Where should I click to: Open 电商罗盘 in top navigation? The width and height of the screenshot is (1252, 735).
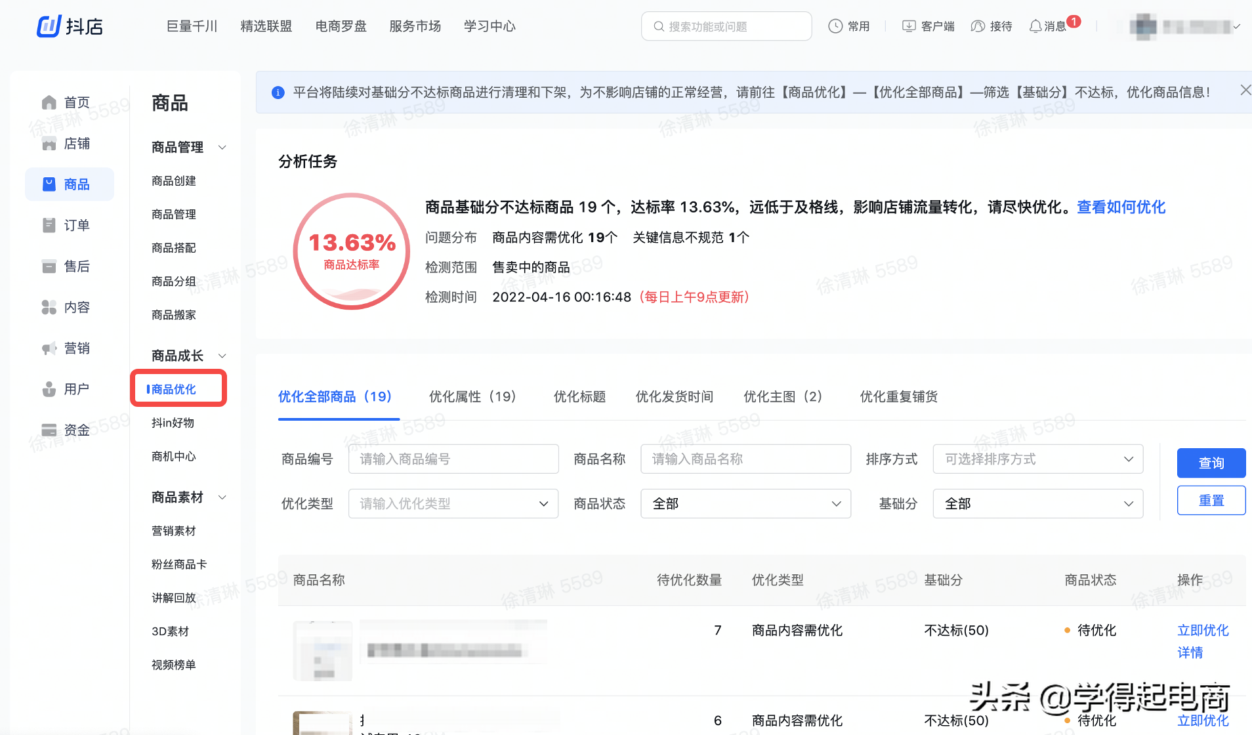click(341, 26)
